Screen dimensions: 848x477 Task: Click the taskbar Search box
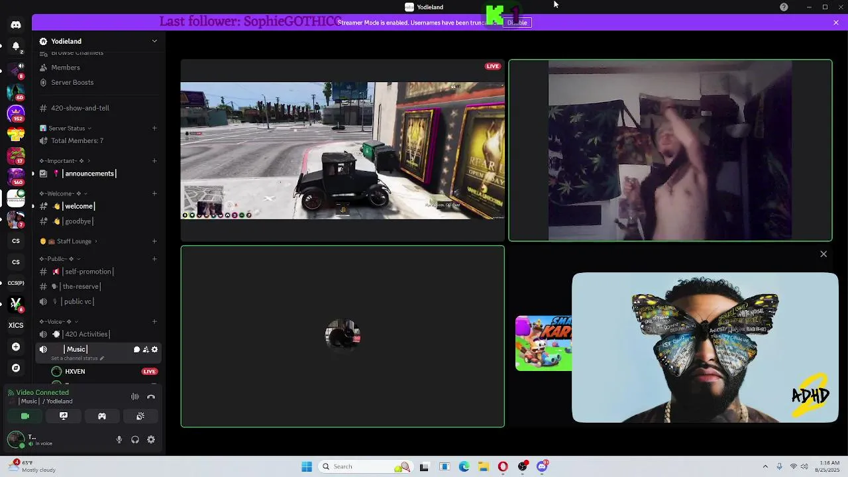click(366, 466)
